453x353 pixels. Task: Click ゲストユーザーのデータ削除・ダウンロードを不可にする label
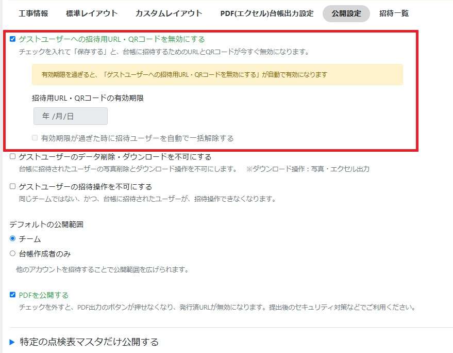coord(115,157)
